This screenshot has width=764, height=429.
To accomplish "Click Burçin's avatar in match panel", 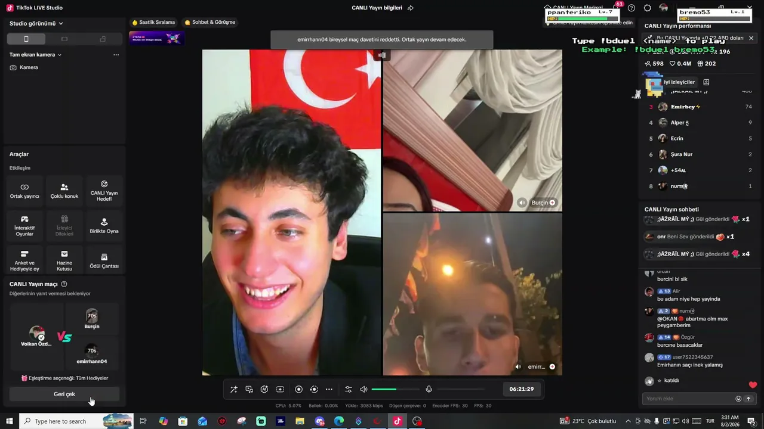I will 92,316.
